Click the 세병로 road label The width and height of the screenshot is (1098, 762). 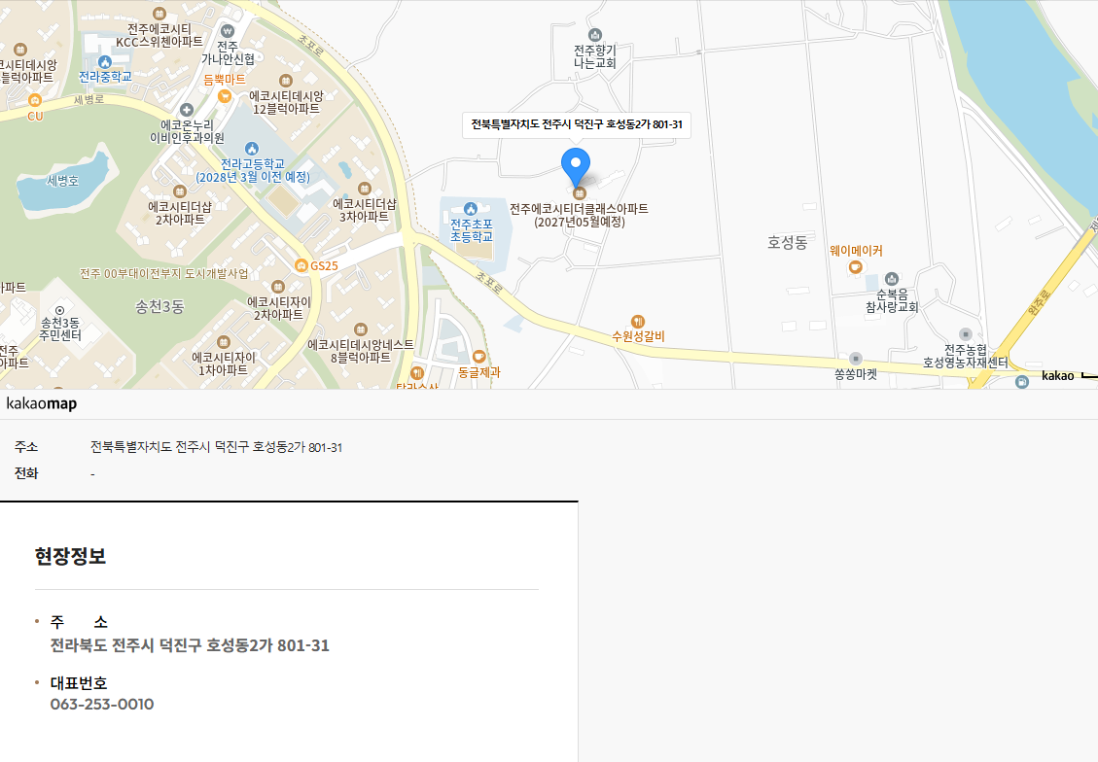tap(89, 100)
